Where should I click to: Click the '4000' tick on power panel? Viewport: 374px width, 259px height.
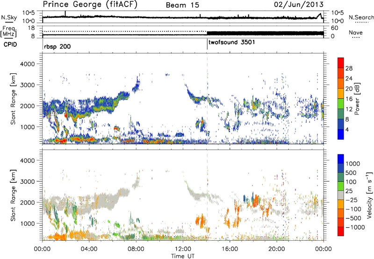coord(27,64)
